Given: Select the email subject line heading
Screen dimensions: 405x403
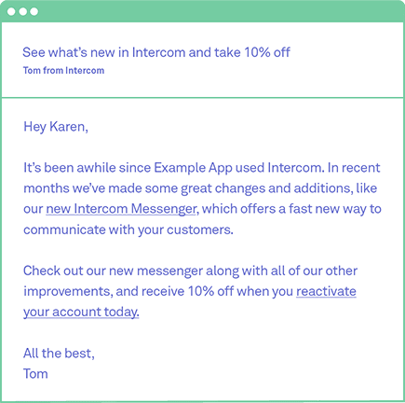Looking at the screenshot, I should (x=156, y=52).
